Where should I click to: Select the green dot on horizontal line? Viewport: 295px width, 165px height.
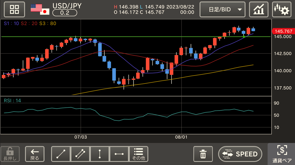click(244, 37)
